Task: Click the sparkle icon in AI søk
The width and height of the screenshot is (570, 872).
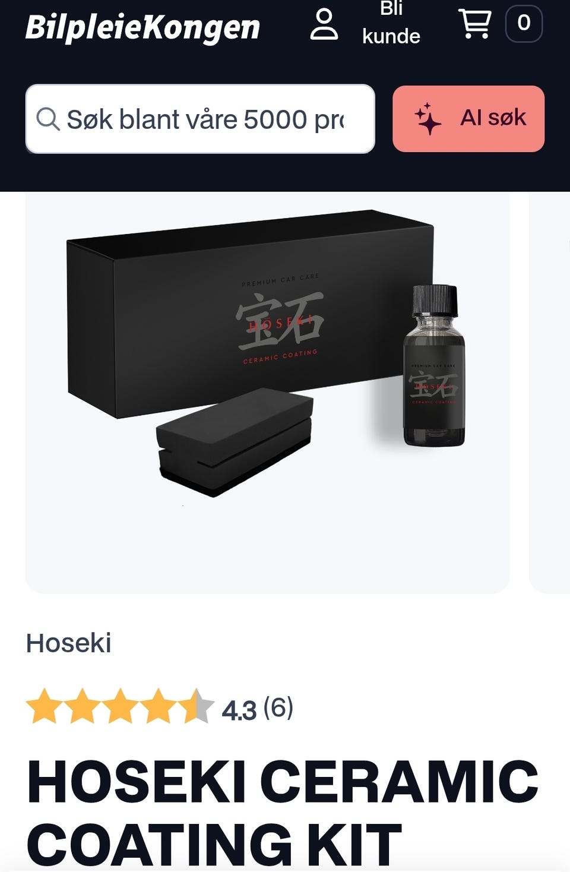Action: point(427,118)
